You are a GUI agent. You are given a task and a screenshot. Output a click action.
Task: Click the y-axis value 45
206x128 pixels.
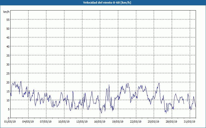click(x=8, y=37)
